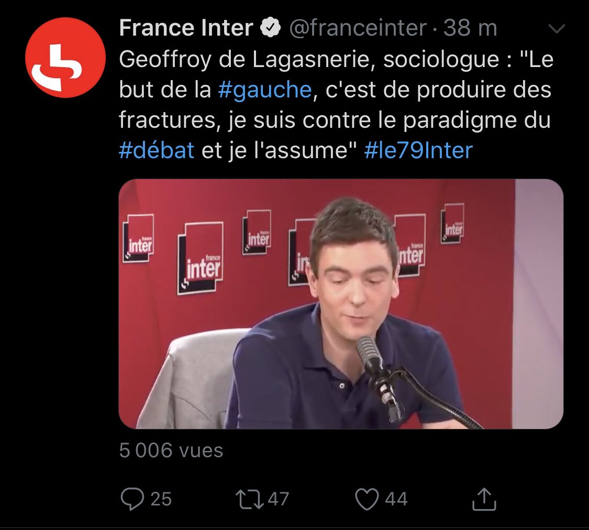Open the #gauche hashtag
The width and height of the screenshot is (589, 530).
tap(265, 90)
